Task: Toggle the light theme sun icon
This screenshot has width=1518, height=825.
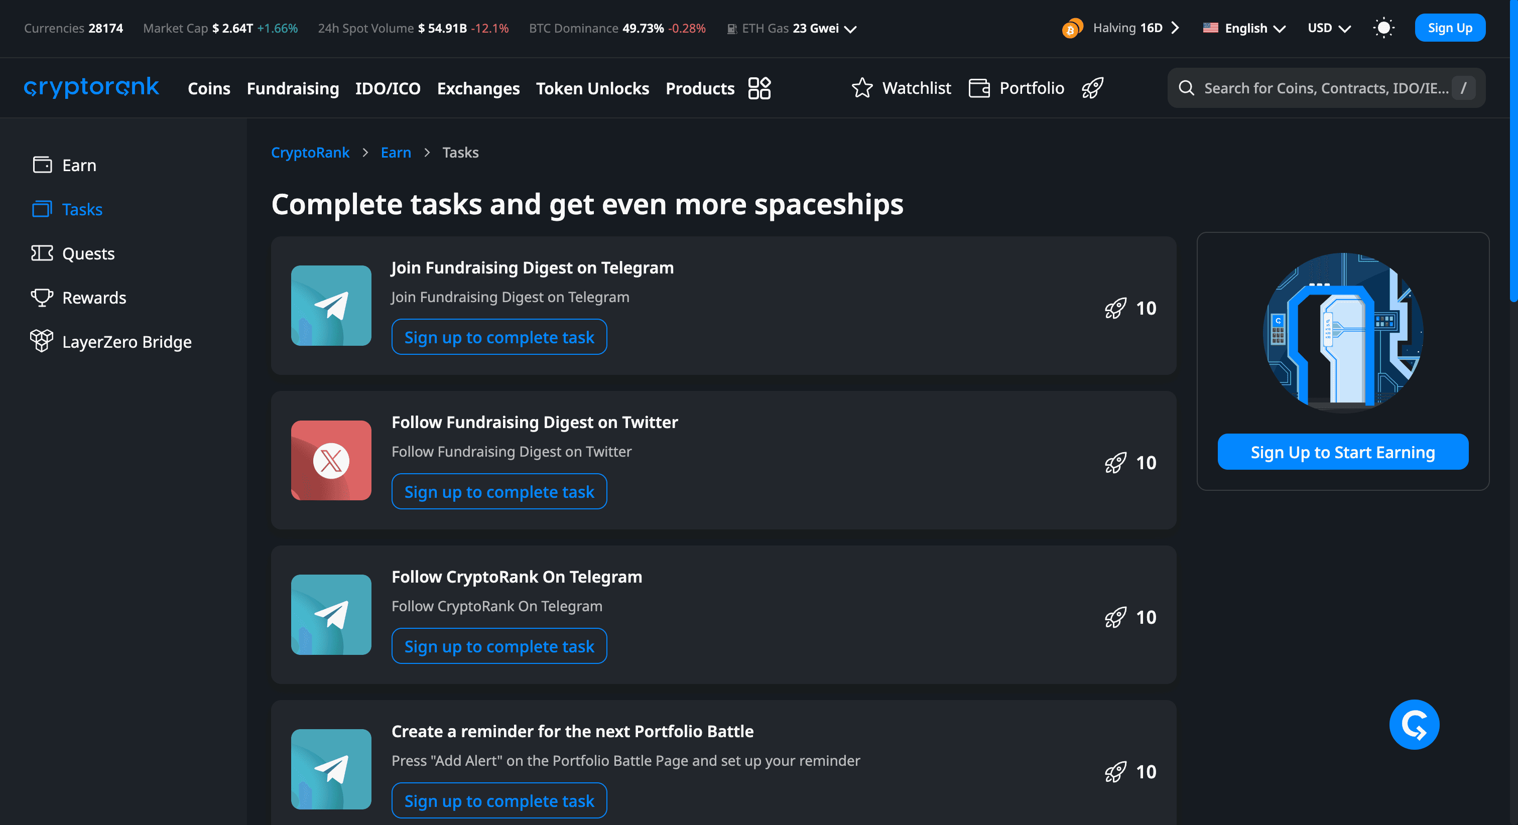Action: pyautogui.click(x=1383, y=28)
